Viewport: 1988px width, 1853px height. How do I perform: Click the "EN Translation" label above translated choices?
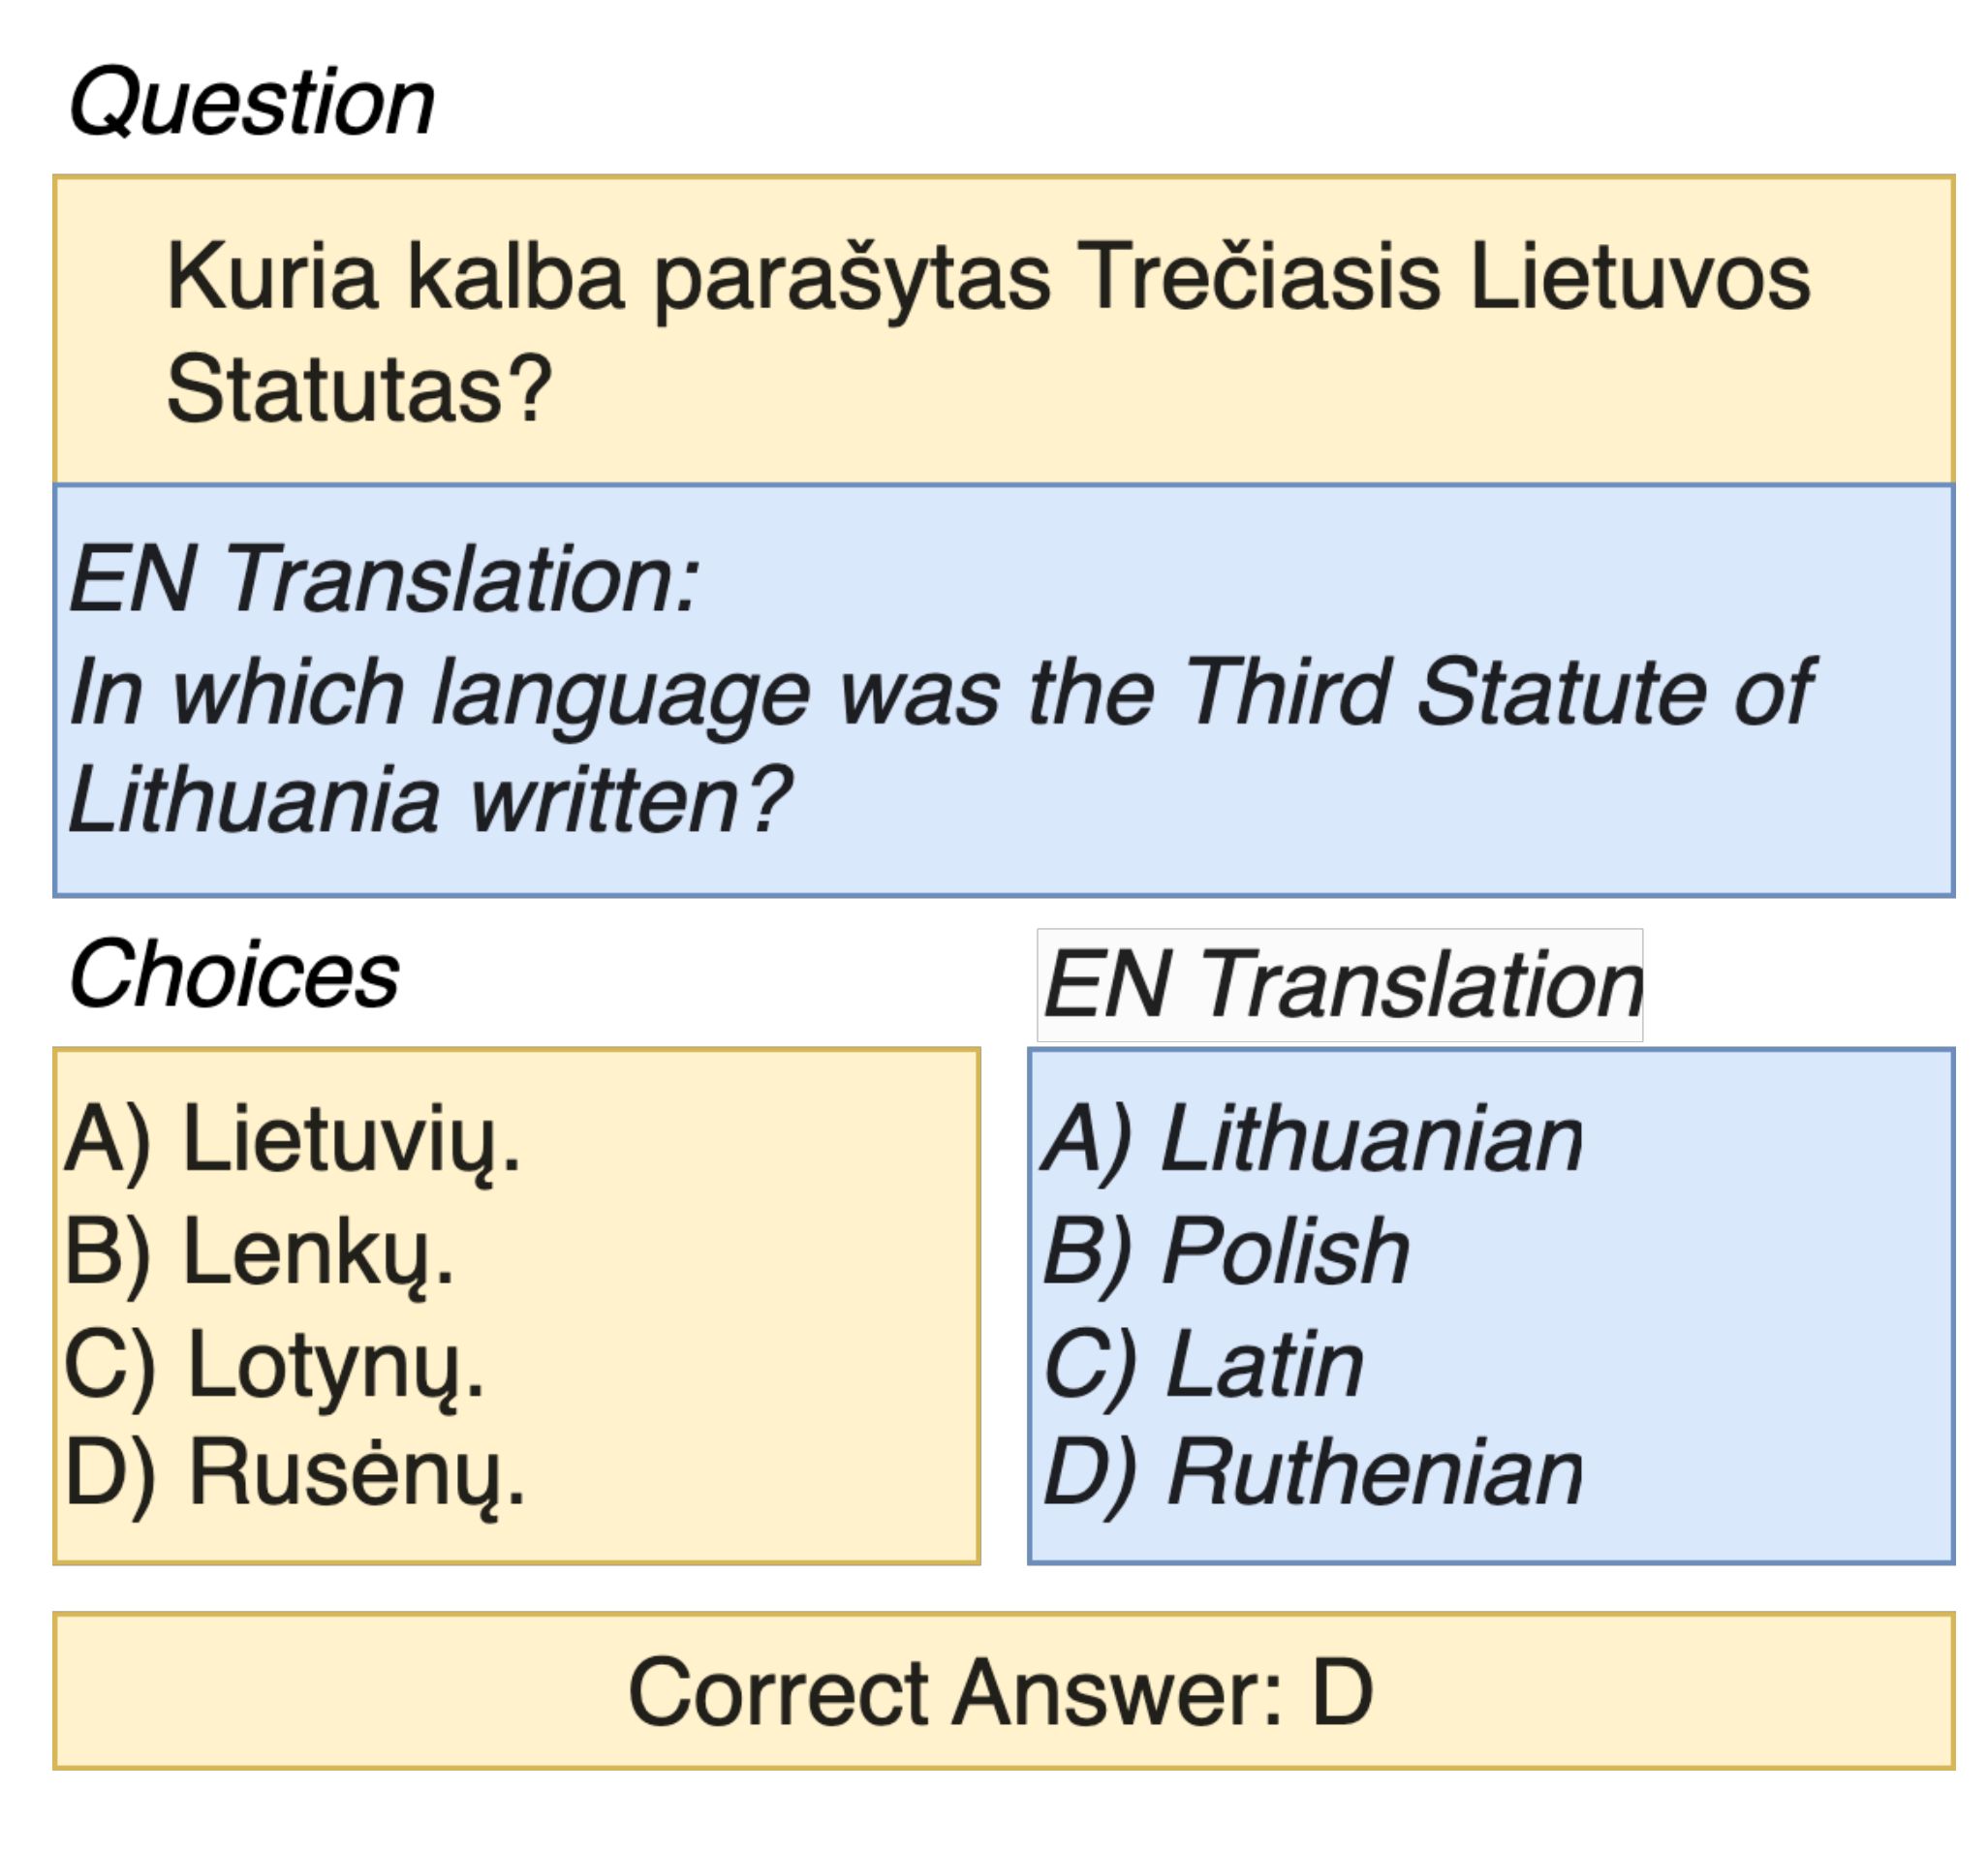tap(1340, 985)
